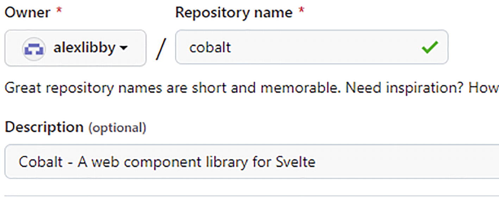Viewport: 499px width, 202px height.
Task: Click the word cobalt in the repository field
Action: click(210, 47)
